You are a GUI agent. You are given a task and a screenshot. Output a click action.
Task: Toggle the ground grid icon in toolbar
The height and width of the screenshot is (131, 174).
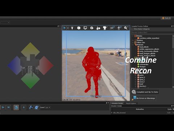[x=112, y=28]
